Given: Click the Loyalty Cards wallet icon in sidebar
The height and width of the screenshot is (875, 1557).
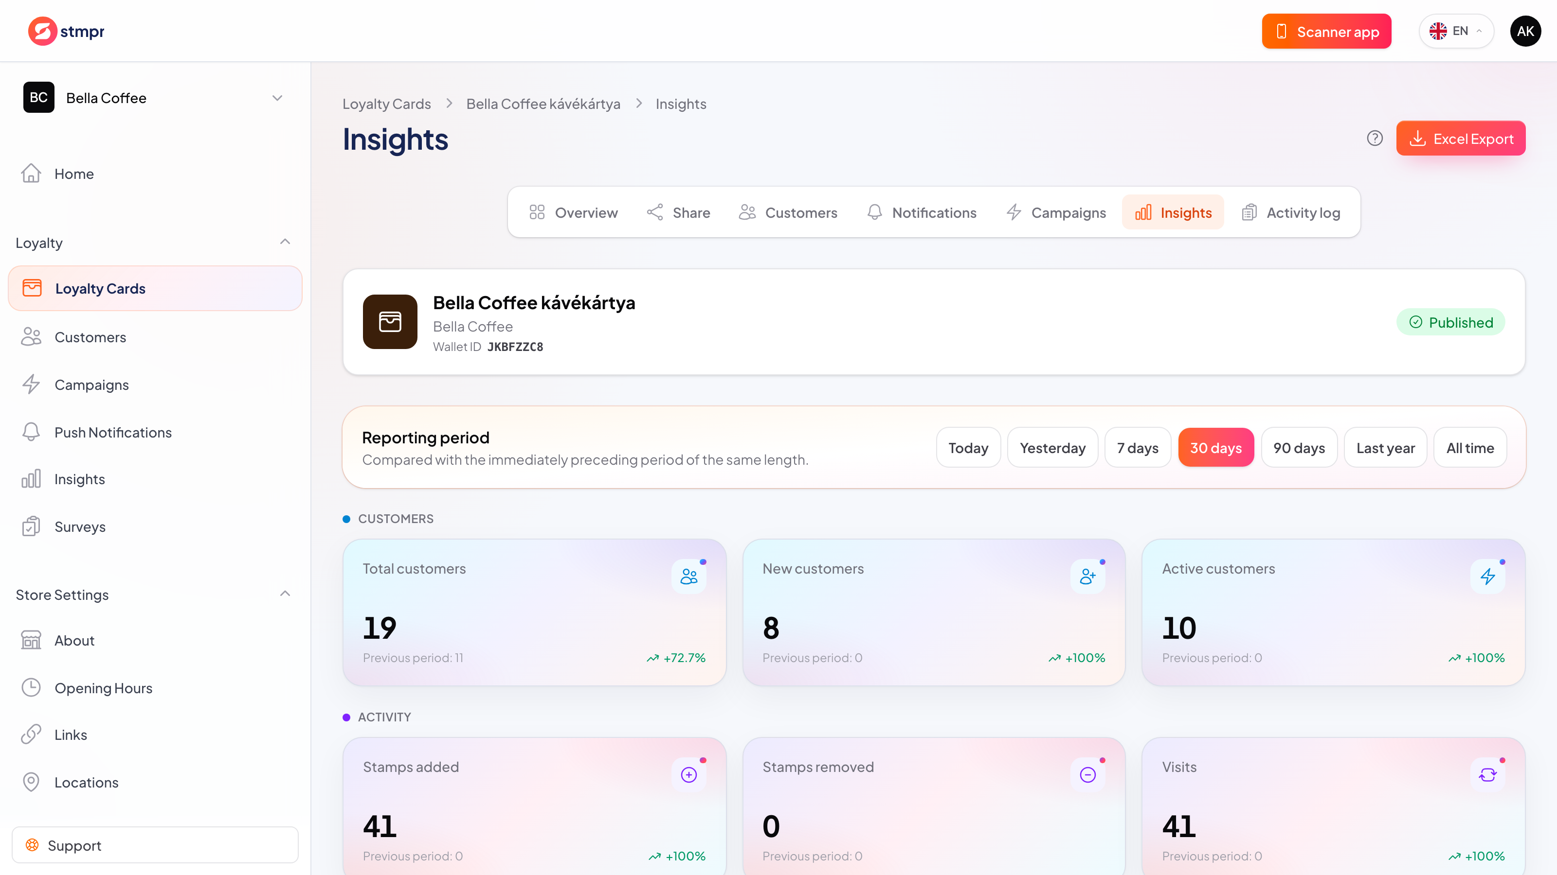Looking at the screenshot, I should click(x=32, y=288).
